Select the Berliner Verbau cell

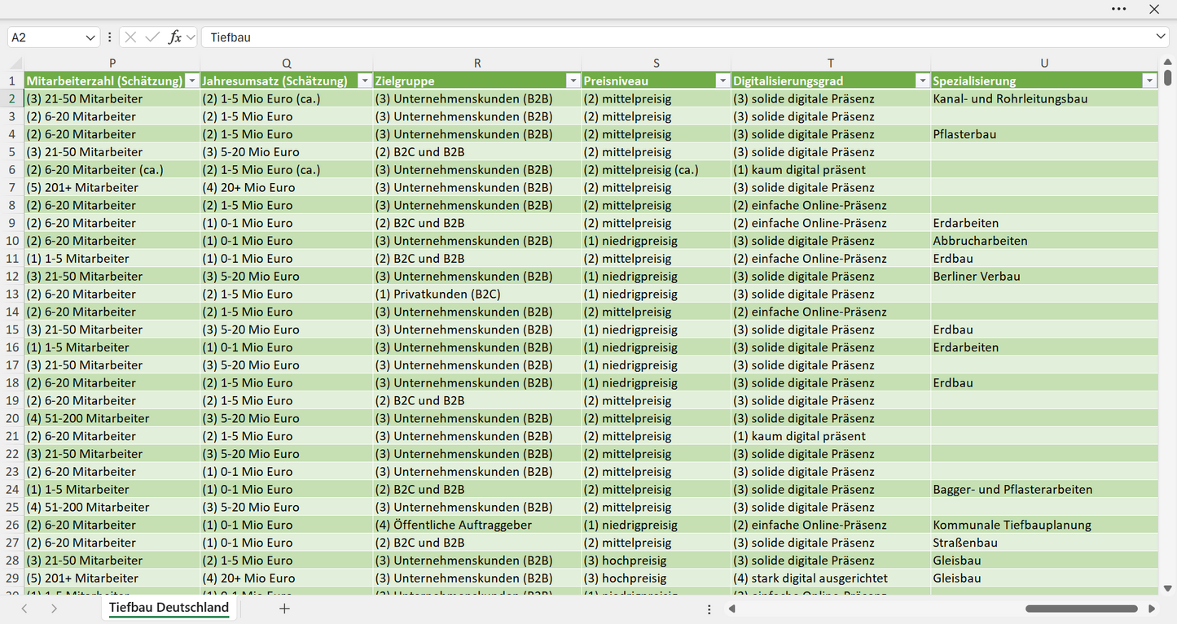(x=1044, y=276)
